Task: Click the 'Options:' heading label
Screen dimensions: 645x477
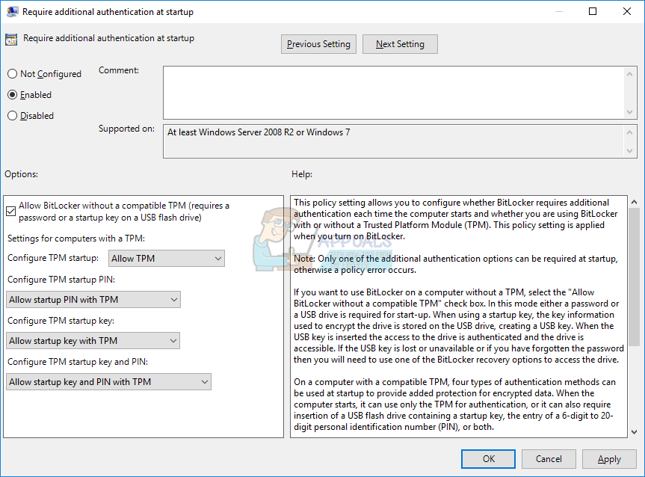Action: pos(22,174)
